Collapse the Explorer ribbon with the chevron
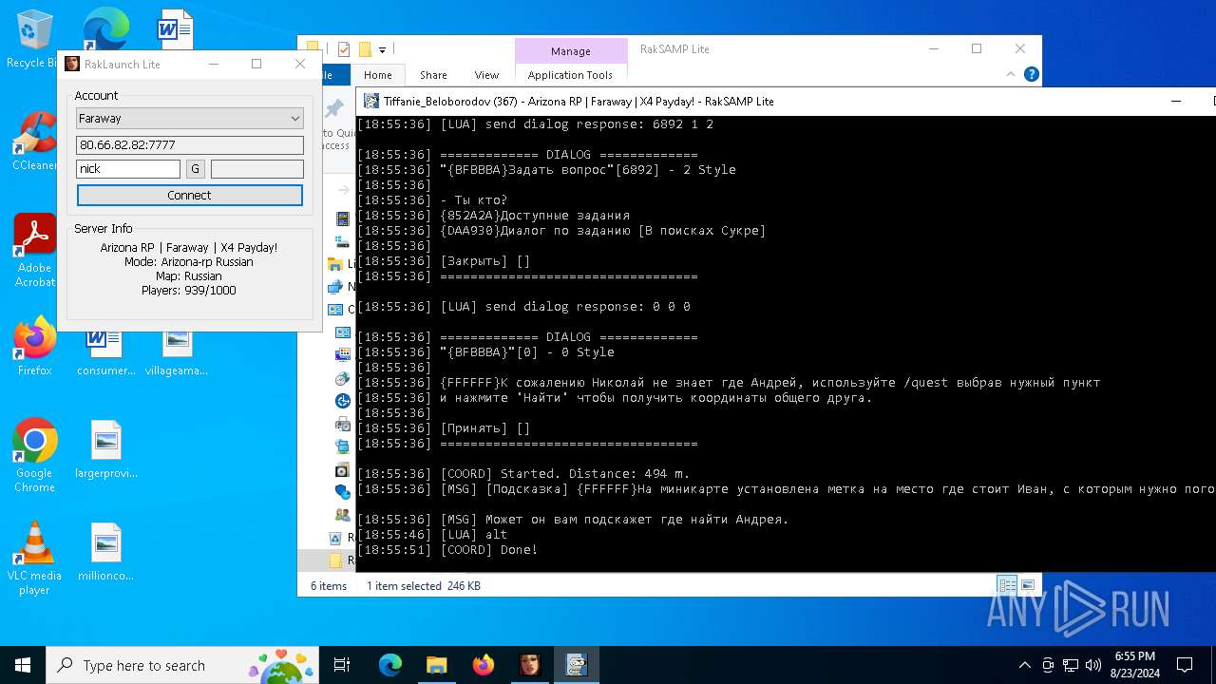The height and width of the screenshot is (684, 1216). click(1013, 74)
